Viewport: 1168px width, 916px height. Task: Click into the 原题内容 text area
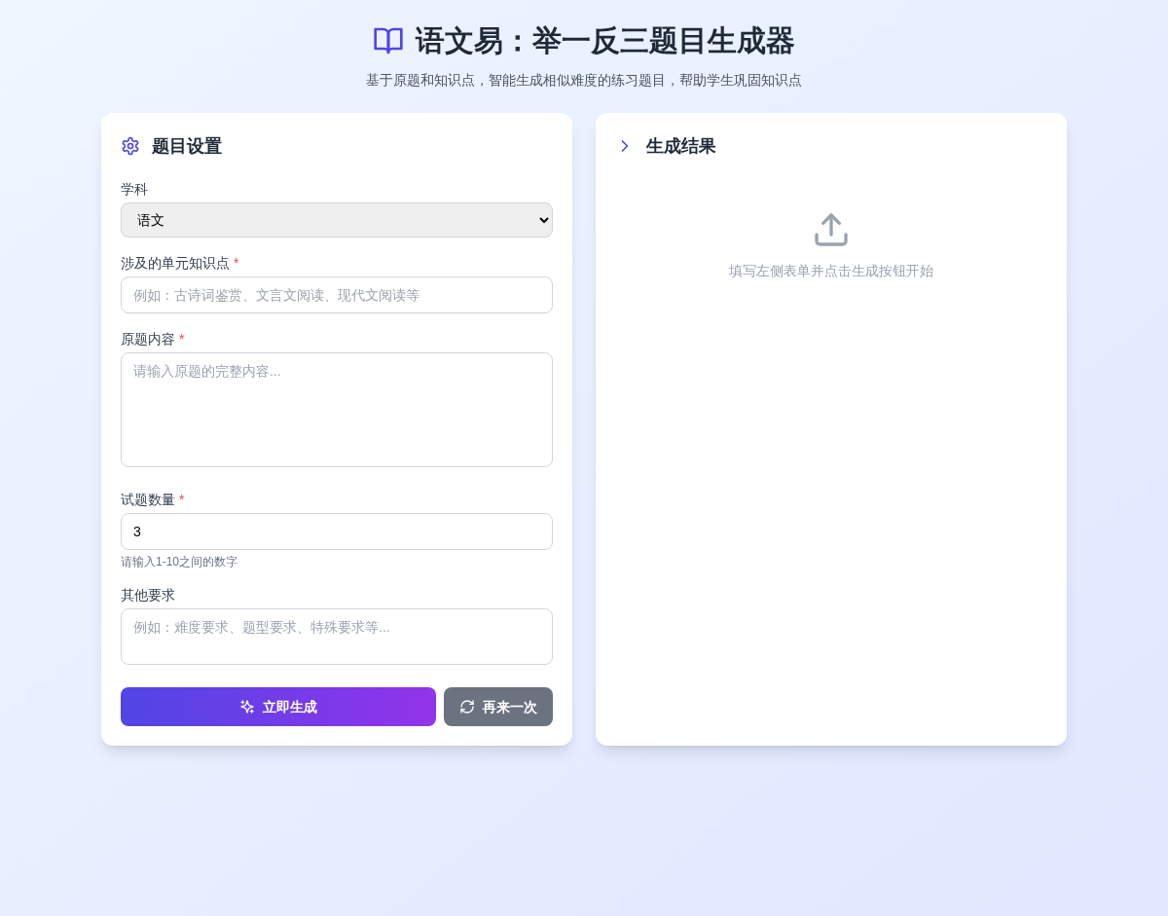(337, 410)
